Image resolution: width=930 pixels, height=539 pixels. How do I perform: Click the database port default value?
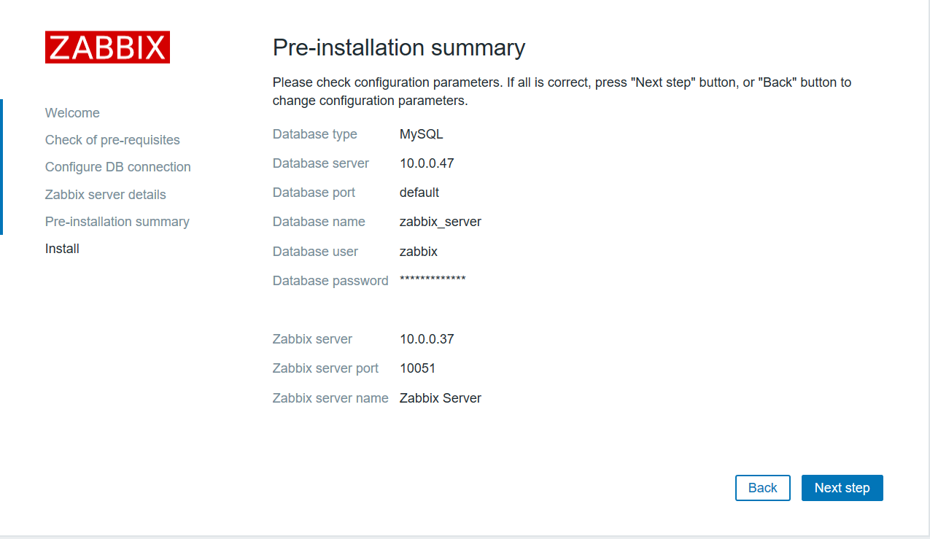[419, 193]
